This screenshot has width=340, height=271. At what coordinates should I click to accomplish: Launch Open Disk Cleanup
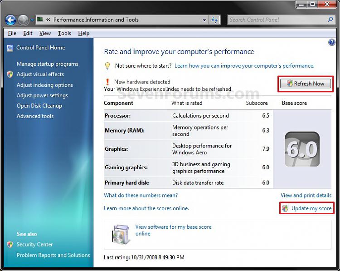pyautogui.click(x=39, y=106)
